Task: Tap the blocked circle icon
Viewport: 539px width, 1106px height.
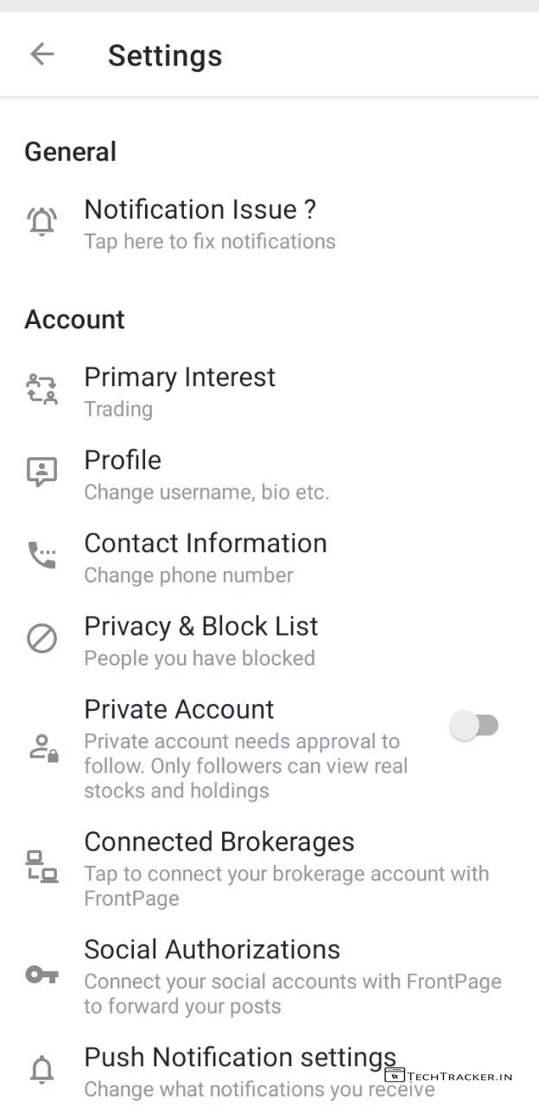Action: click(41, 639)
